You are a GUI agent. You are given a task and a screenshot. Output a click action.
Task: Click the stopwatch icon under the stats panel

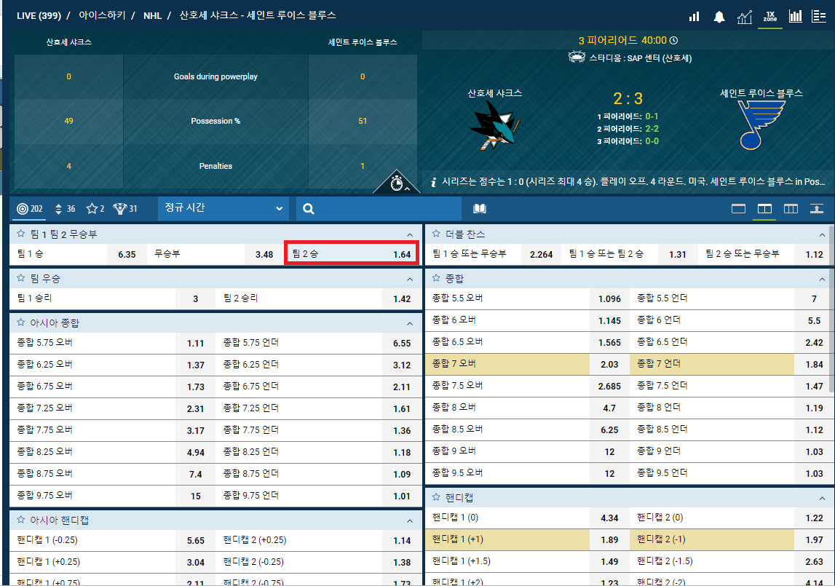point(397,183)
